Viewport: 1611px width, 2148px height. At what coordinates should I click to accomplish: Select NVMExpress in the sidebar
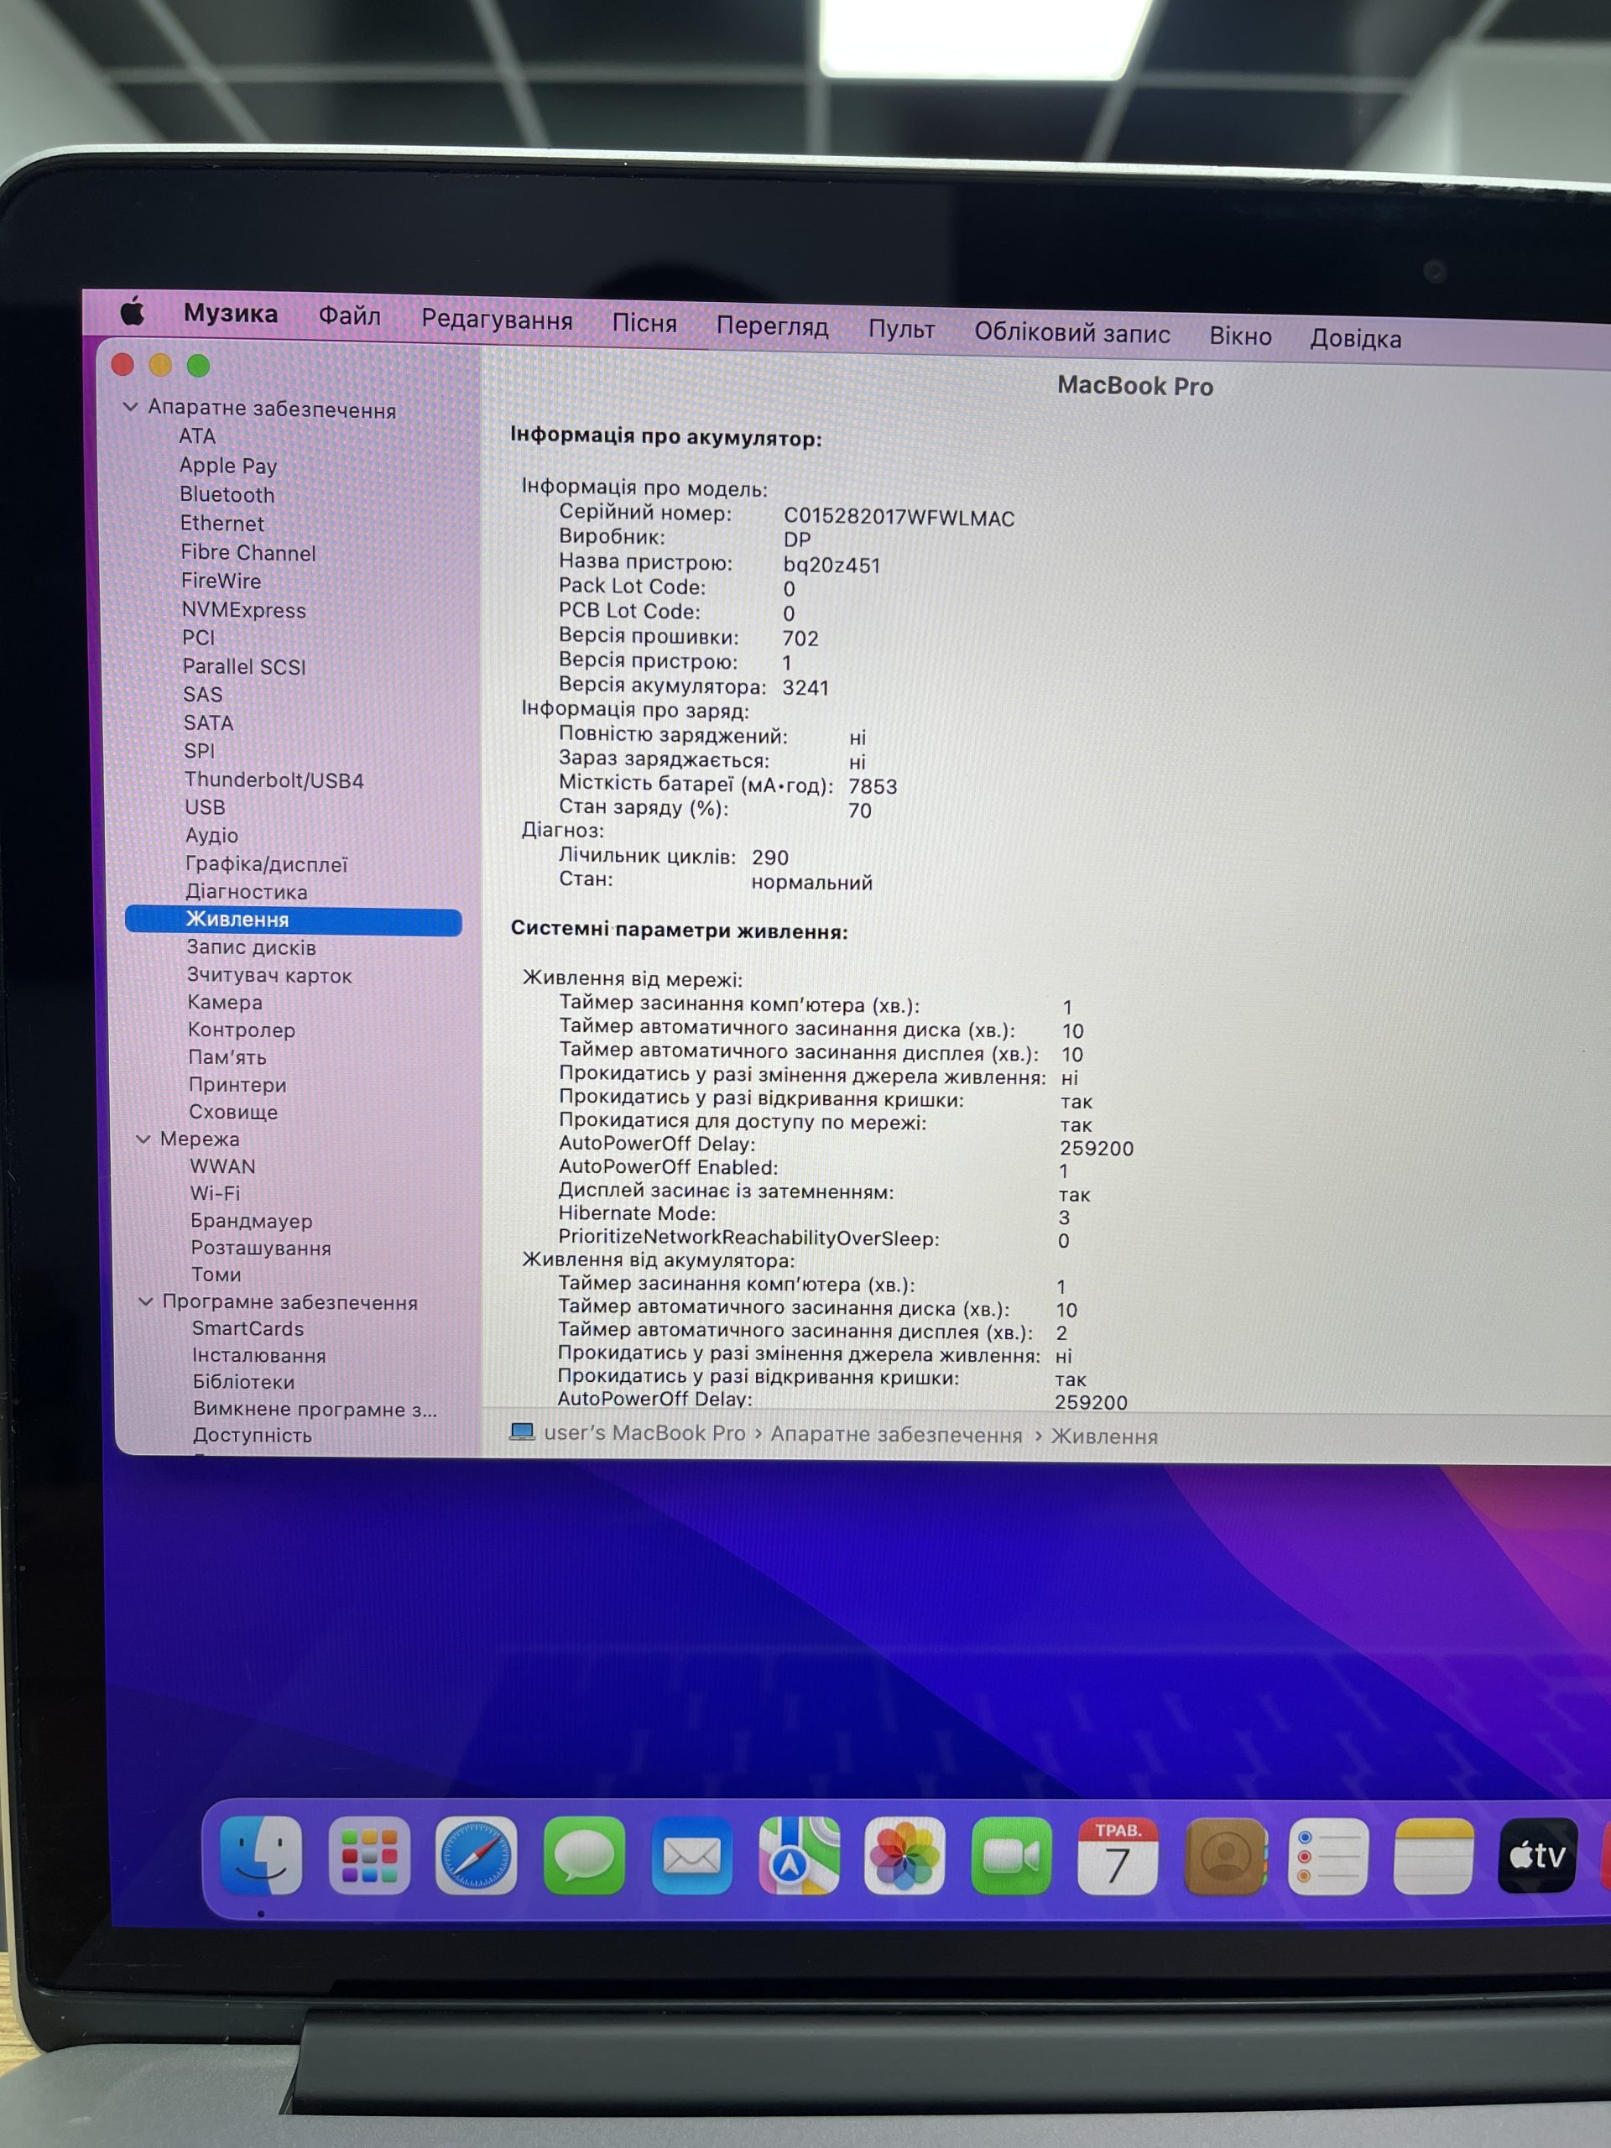click(x=243, y=610)
